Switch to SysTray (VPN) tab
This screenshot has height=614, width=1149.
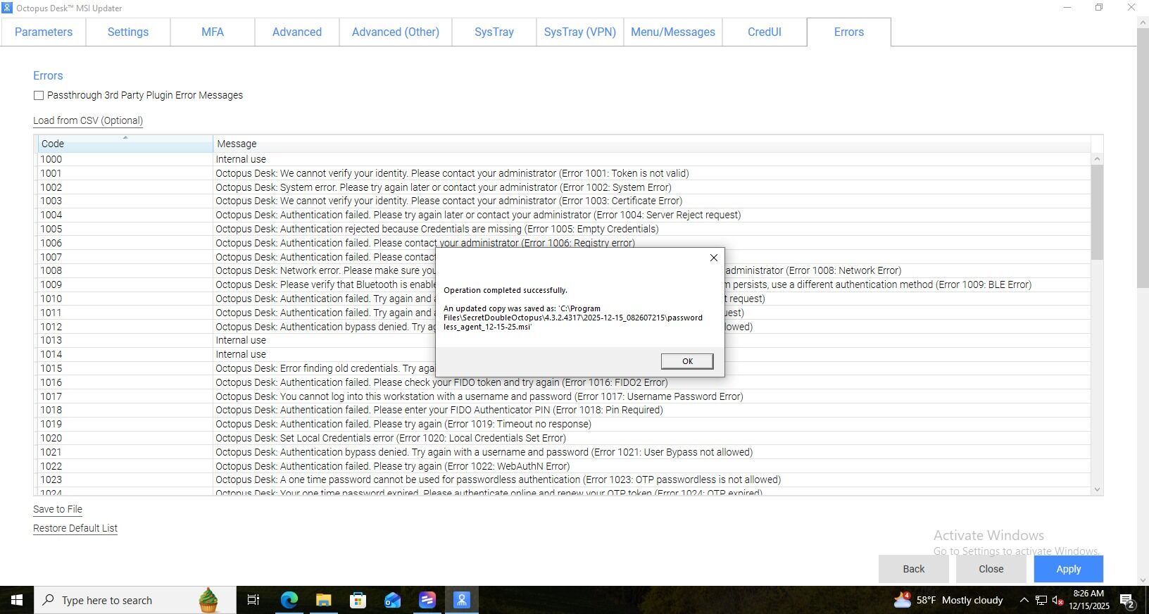pyautogui.click(x=580, y=32)
